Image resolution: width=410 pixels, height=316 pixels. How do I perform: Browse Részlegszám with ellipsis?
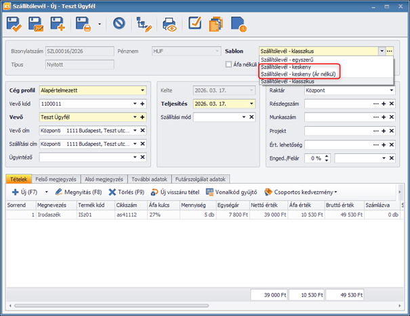point(376,104)
